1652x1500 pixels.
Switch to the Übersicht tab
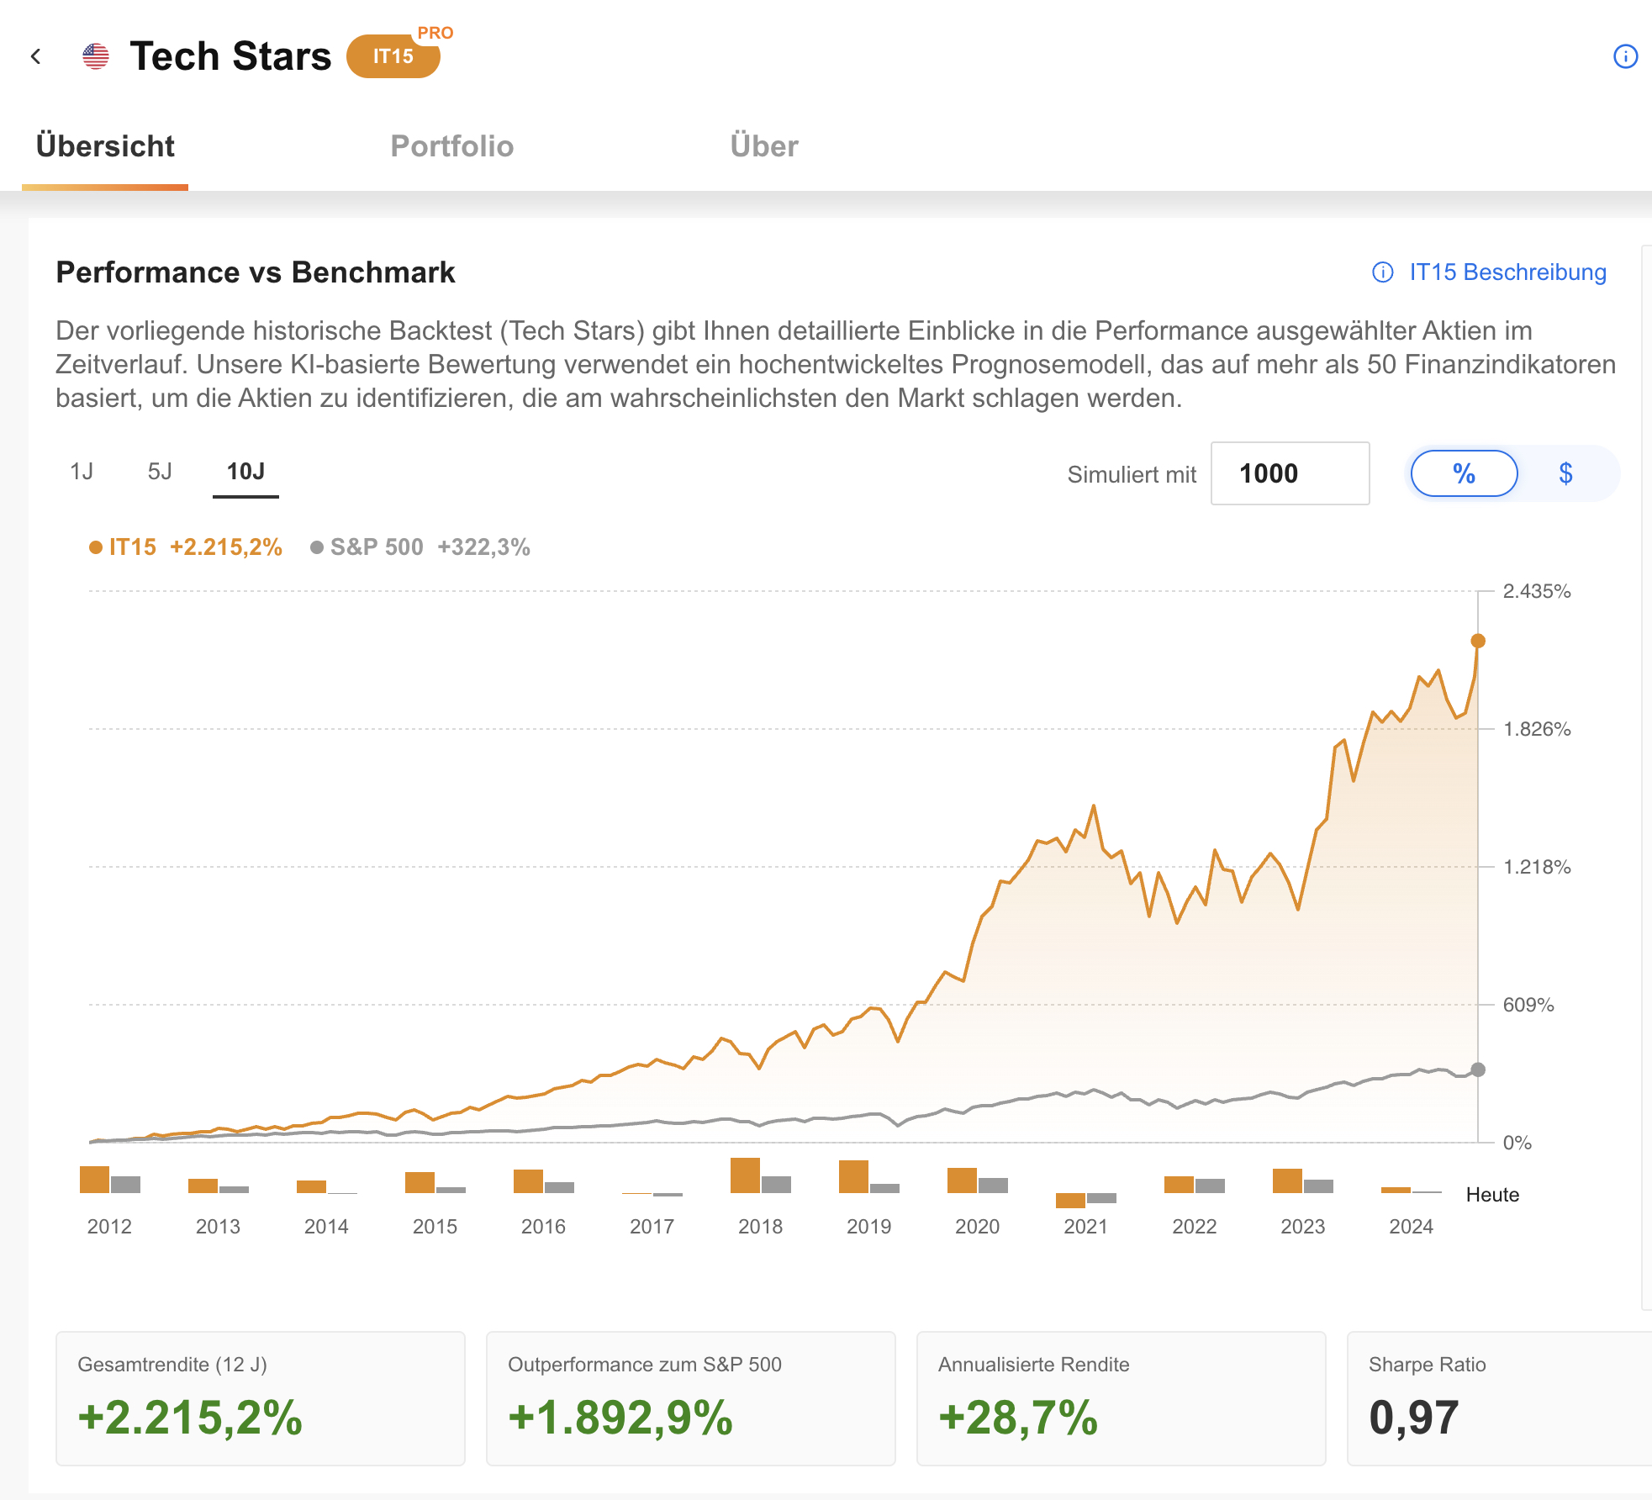tap(105, 146)
